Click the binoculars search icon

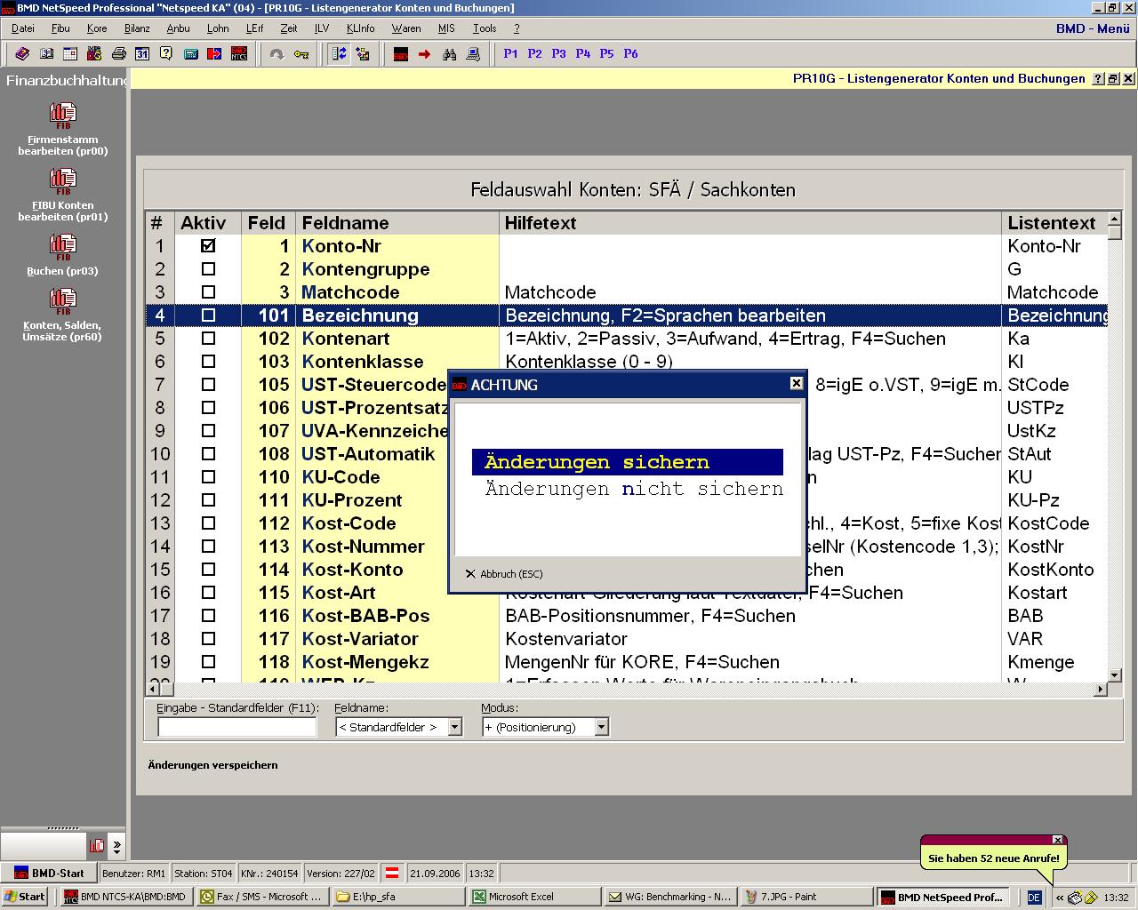click(449, 54)
